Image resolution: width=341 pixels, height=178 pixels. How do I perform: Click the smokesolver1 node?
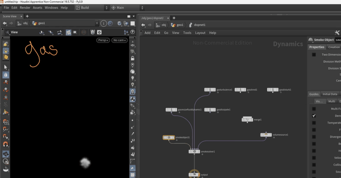tap(194, 152)
